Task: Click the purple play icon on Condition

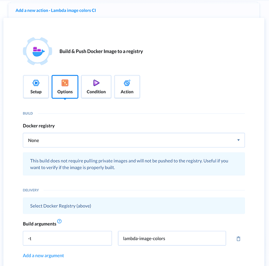Action: click(x=96, y=83)
